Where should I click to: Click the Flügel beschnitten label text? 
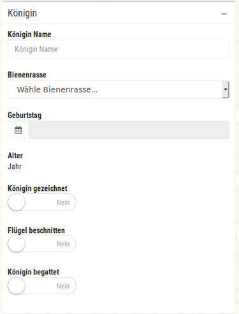36,230
